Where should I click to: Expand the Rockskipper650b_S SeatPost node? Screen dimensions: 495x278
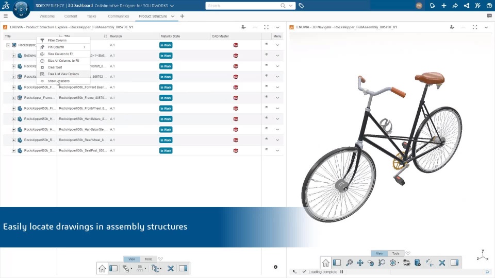pyautogui.click(x=13, y=151)
